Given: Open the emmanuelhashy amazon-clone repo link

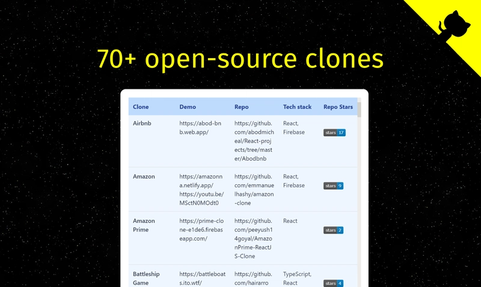Looking at the screenshot, I should (254, 190).
